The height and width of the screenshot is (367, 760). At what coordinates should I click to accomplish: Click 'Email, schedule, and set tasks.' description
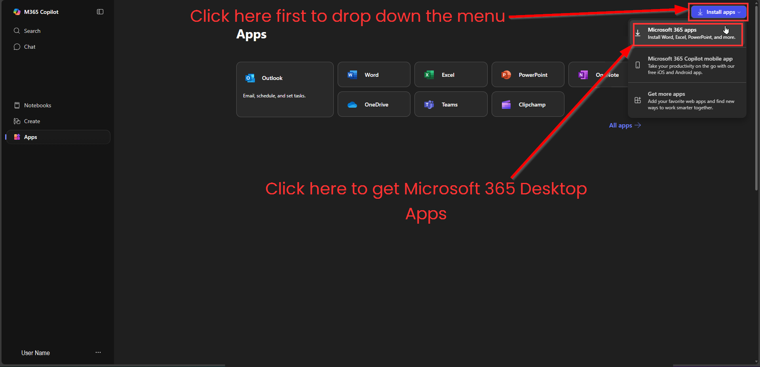pos(274,96)
